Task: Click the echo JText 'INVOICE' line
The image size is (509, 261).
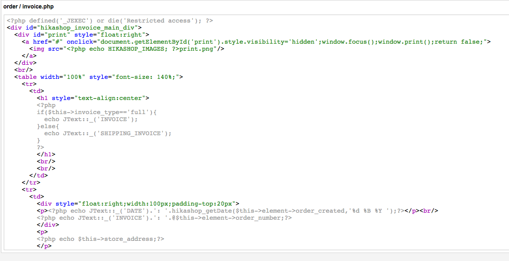Action: click(x=91, y=119)
